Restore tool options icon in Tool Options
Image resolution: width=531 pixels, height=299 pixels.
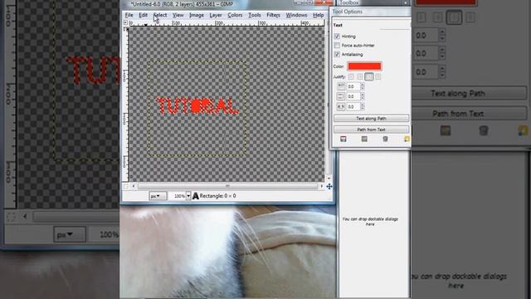click(364, 139)
